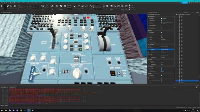Viewport: 200px width, 112px height.
Task: Toggle the CanTouch checkbox
Action: pyautogui.click(x=162, y=70)
